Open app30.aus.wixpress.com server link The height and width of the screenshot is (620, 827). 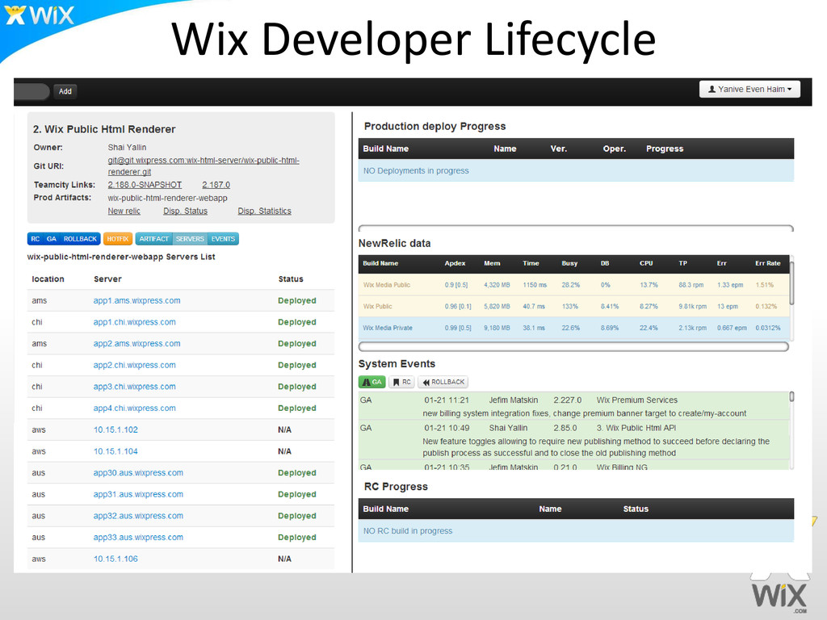tap(138, 473)
